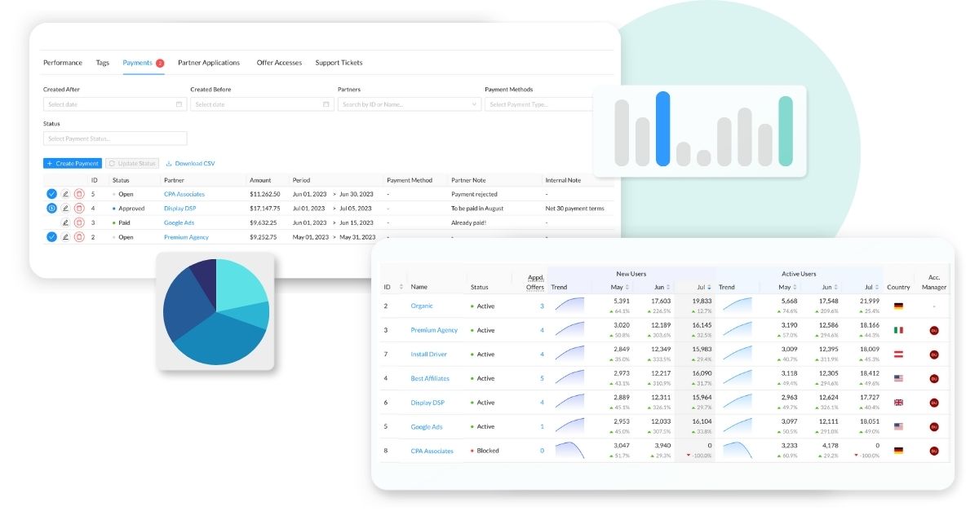The width and height of the screenshot is (979, 511).
Task: Open the Payment Methods dropdown
Action: point(539,104)
